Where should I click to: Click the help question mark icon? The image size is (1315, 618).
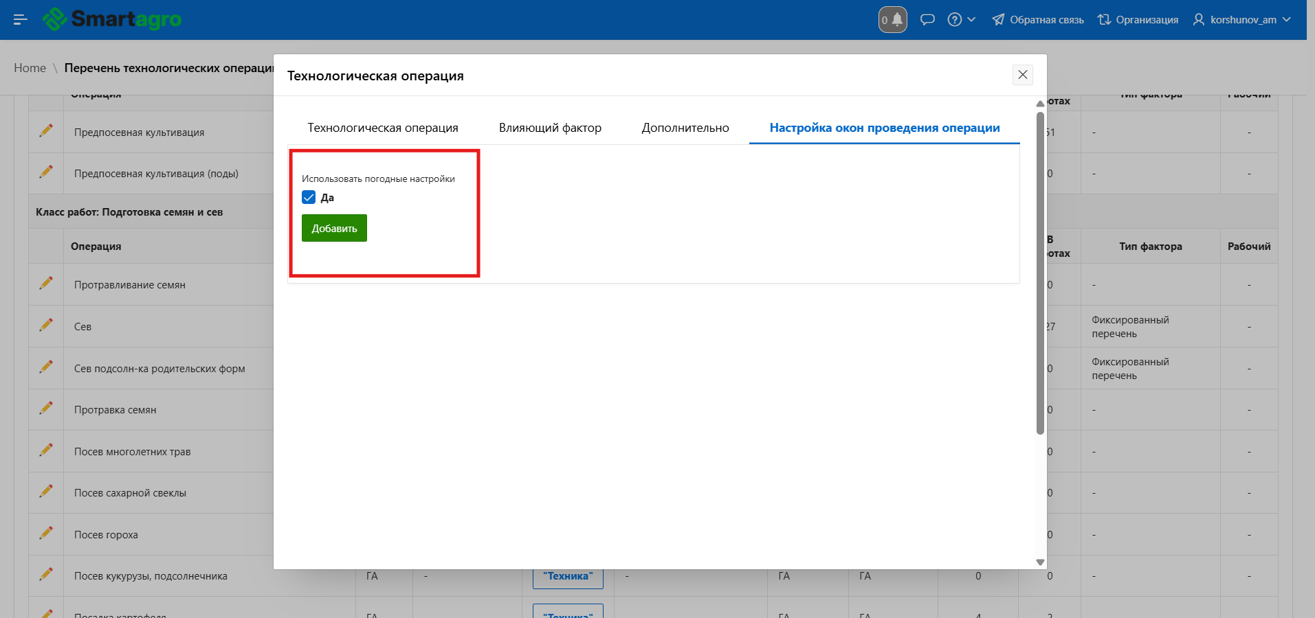tap(954, 19)
